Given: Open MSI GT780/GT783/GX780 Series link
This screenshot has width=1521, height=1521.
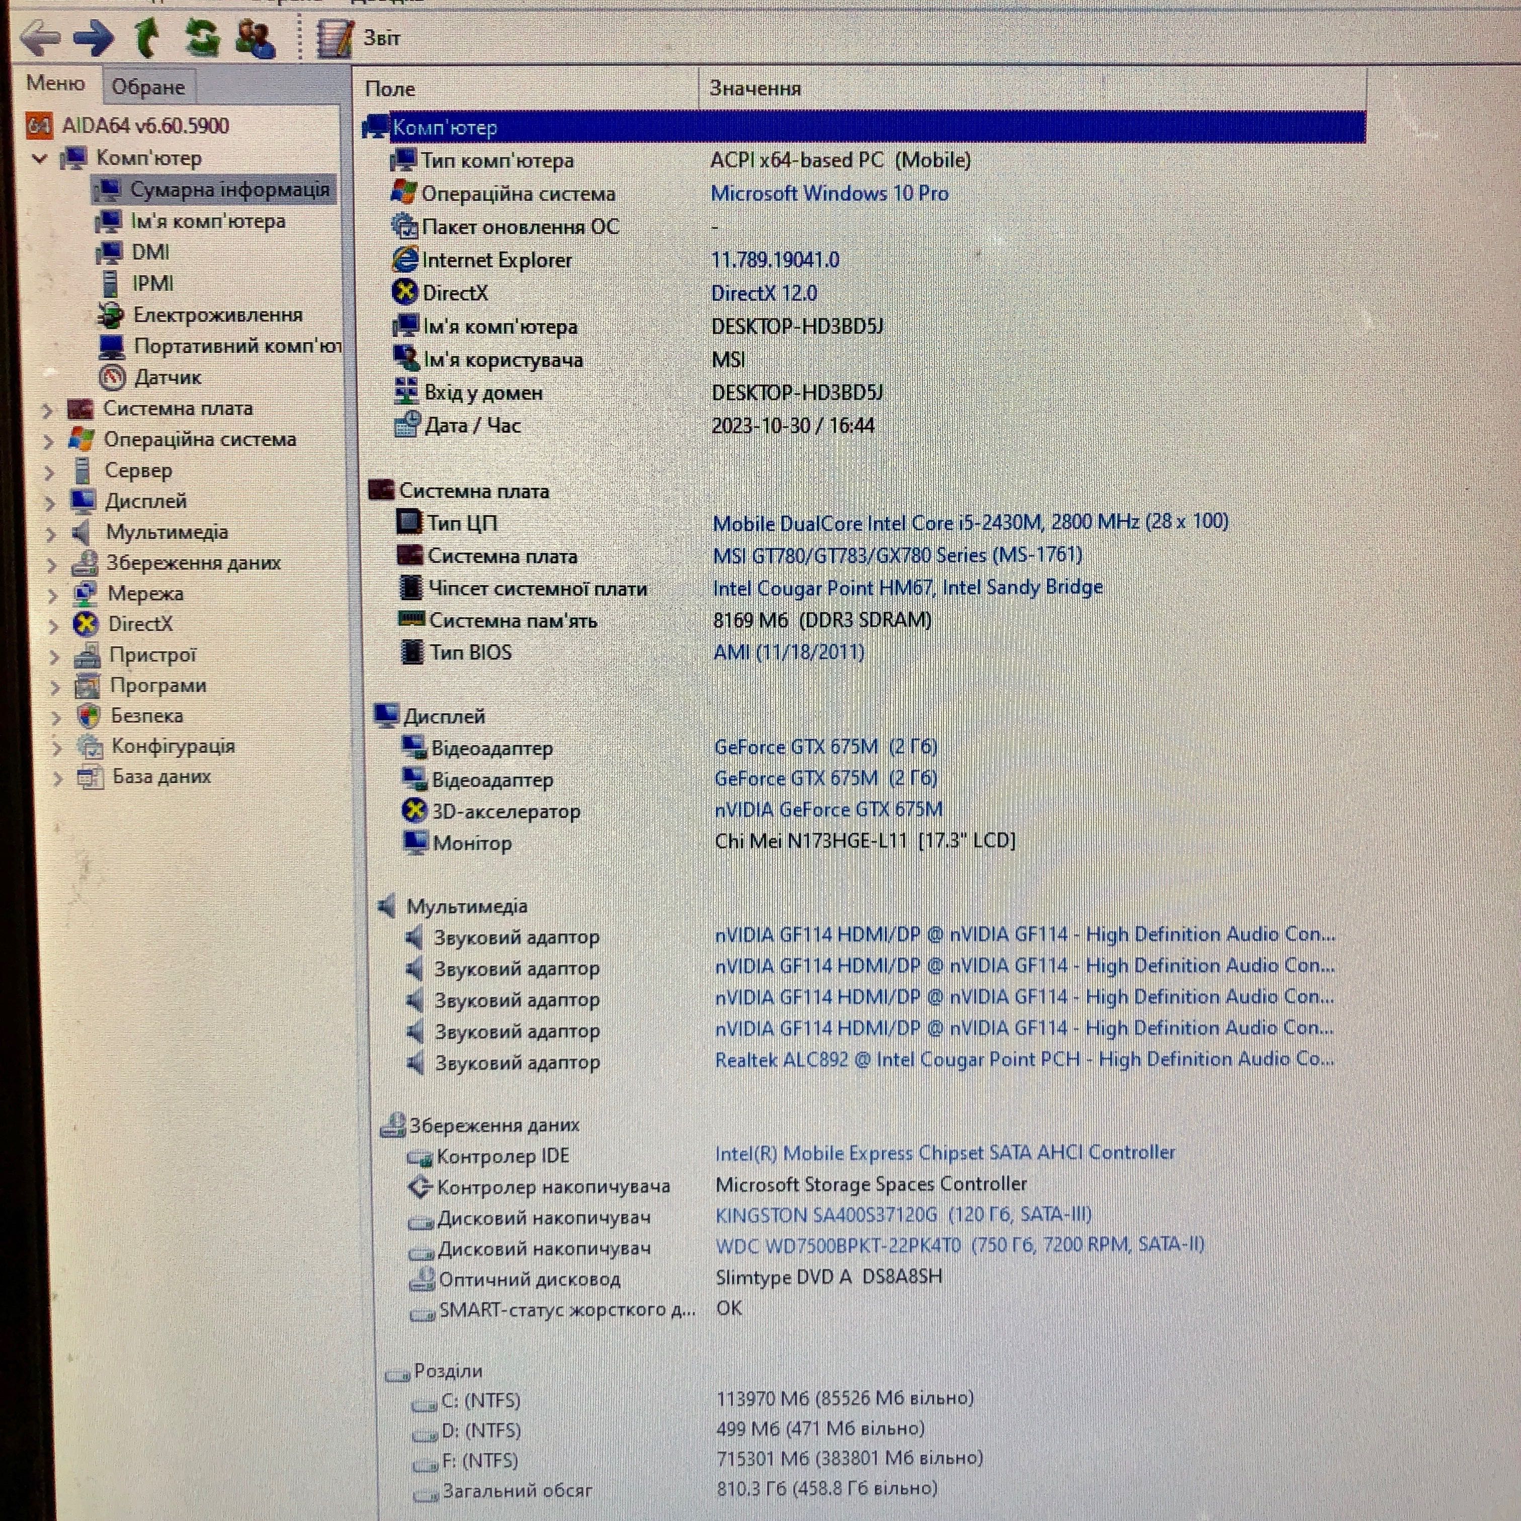Looking at the screenshot, I should [897, 555].
